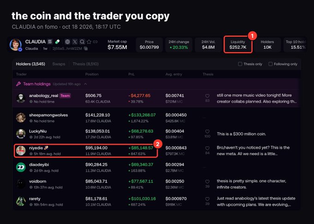Like anabology_real's thesis heart icon
Viewport: 314px width, 224px height.
[207, 96]
